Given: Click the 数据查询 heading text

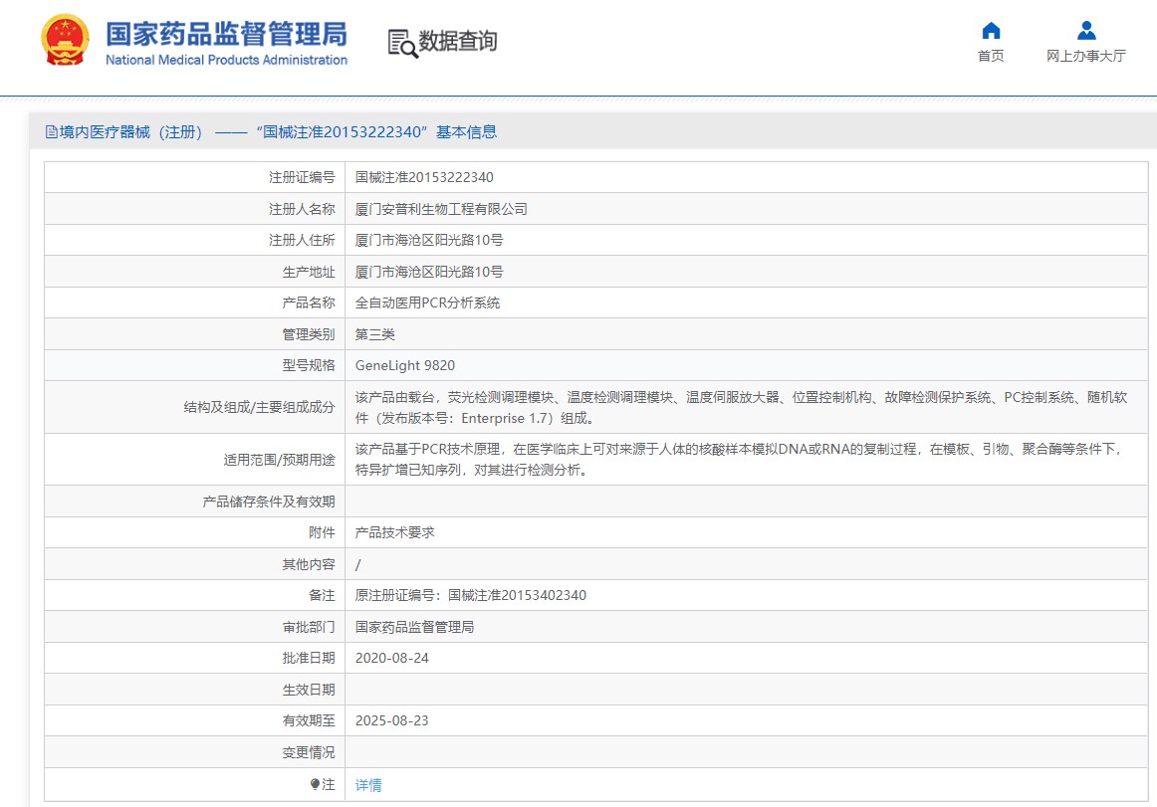Looking at the screenshot, I should [x=457, y=42].
